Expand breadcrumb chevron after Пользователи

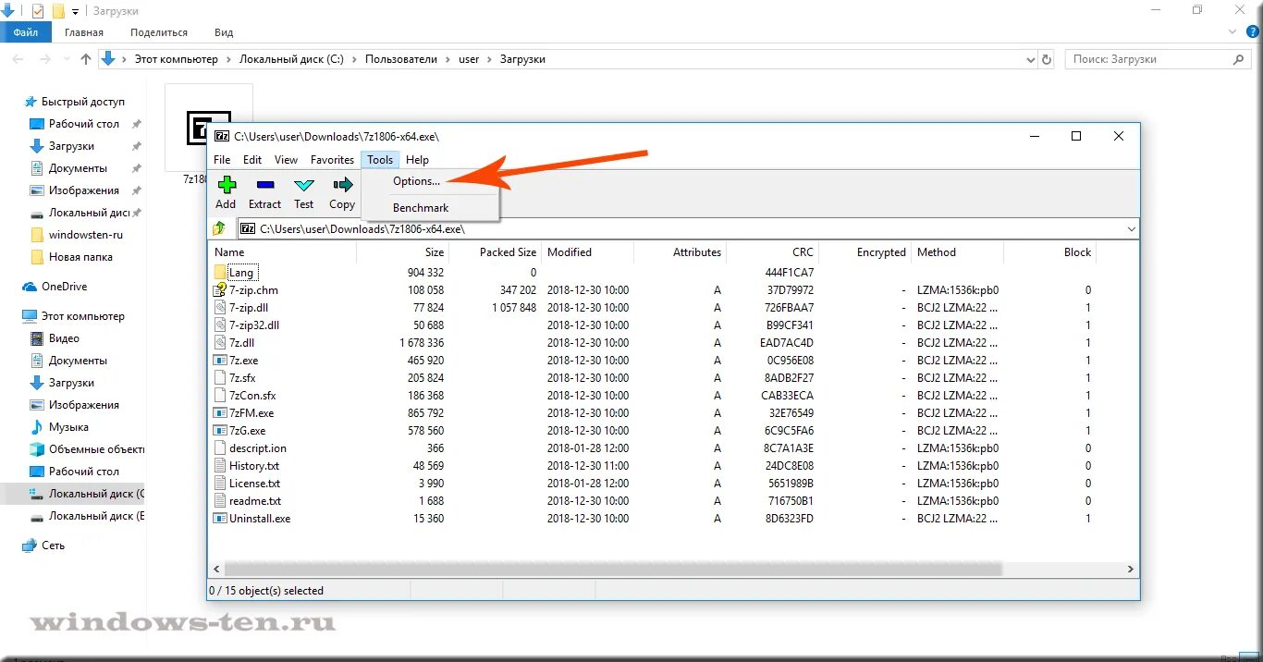click(x=448, y=59)
